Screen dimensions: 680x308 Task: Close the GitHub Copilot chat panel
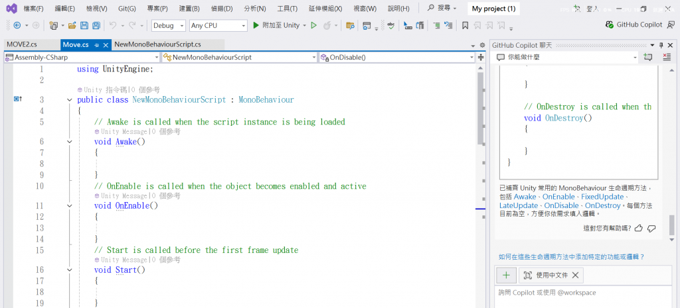point(671,45)
